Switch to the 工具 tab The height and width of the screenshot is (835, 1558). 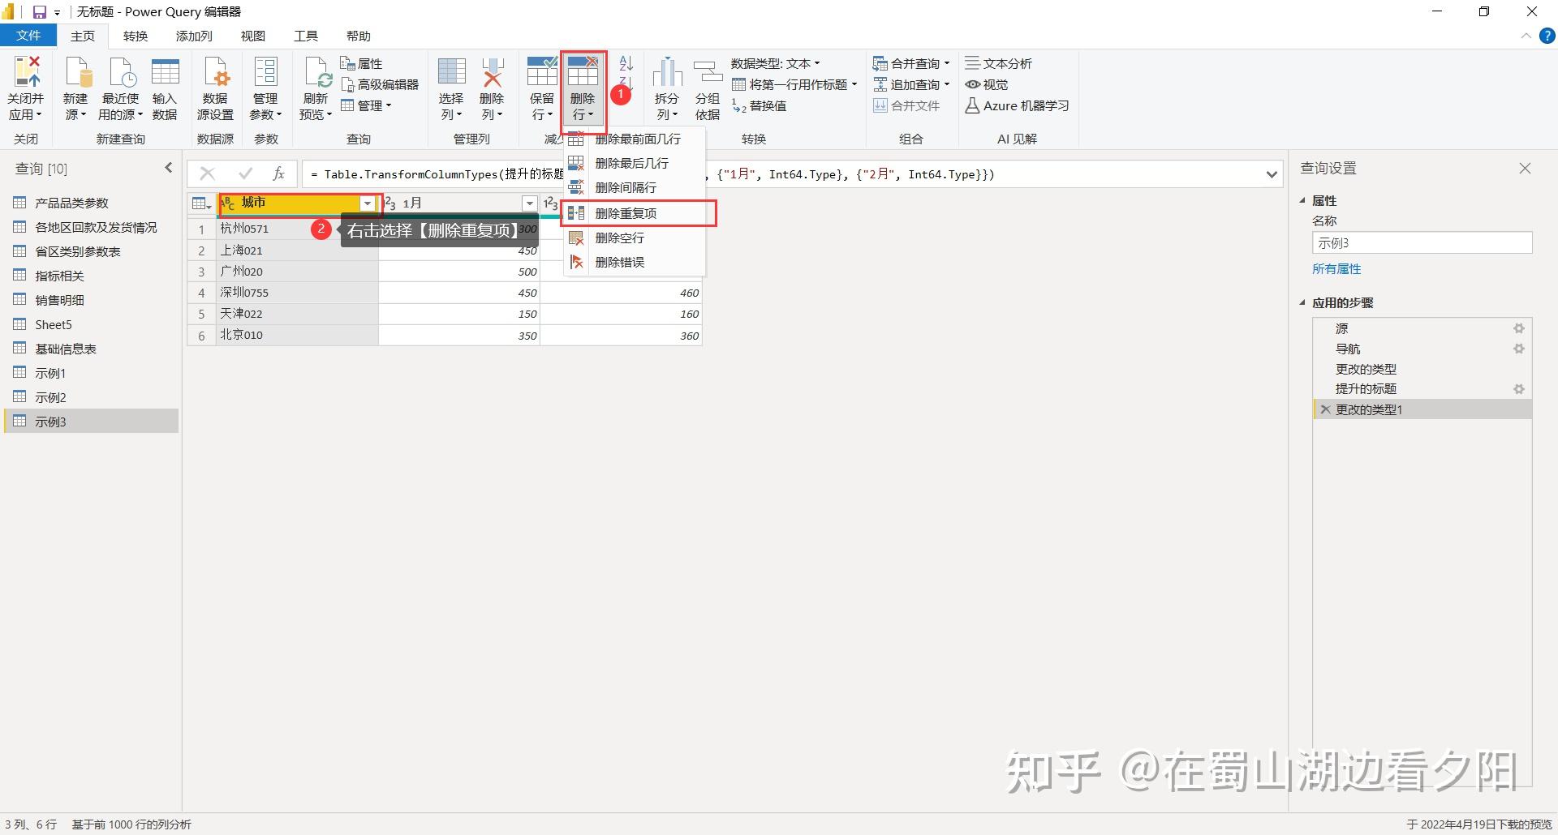pos(306,36)
